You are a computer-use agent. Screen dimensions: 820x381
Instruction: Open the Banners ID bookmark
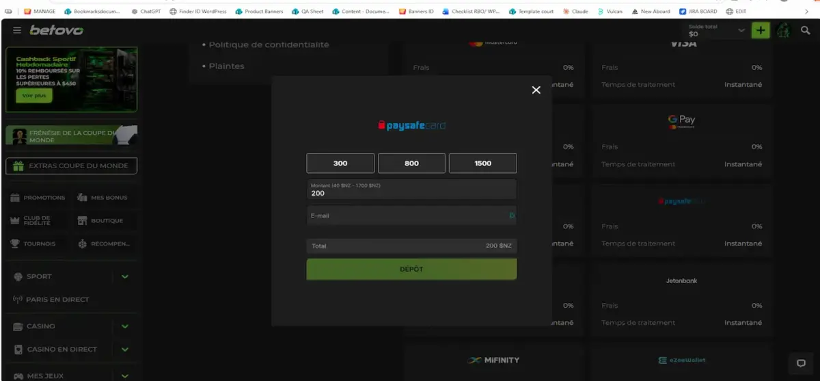[x=416, y=12]
